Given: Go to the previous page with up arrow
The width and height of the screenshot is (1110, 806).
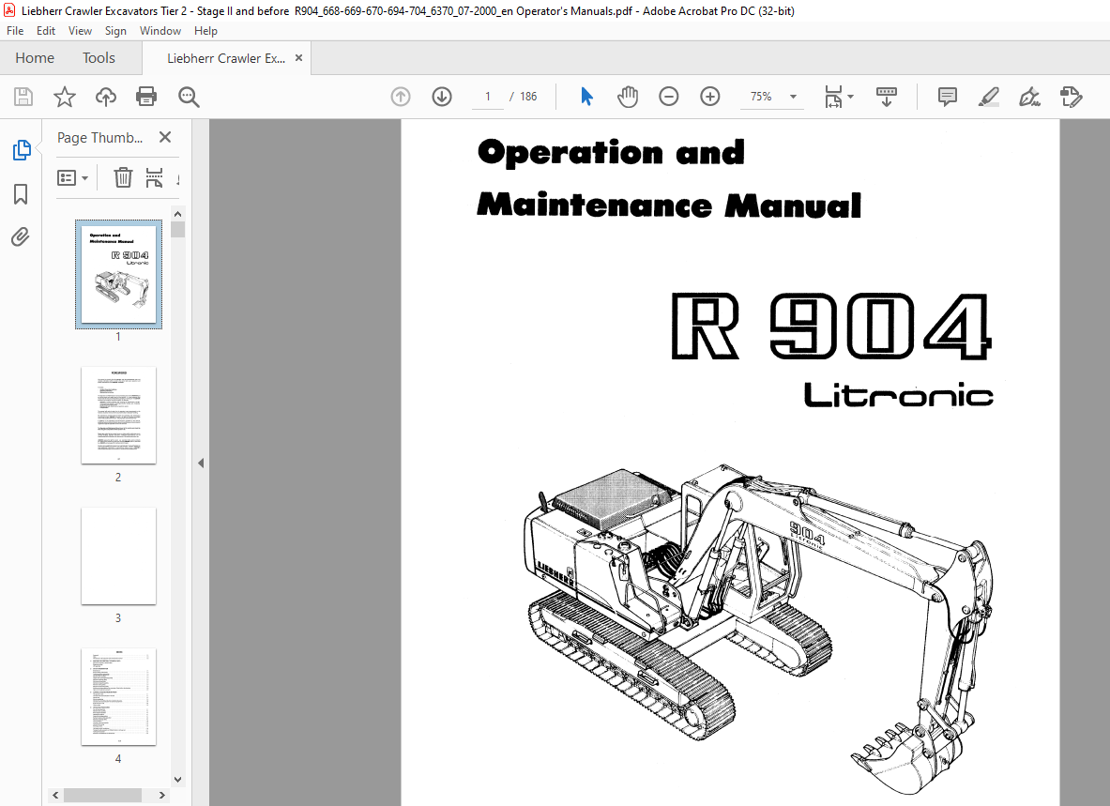Looking at the screenshot, I should click(401, 97).
